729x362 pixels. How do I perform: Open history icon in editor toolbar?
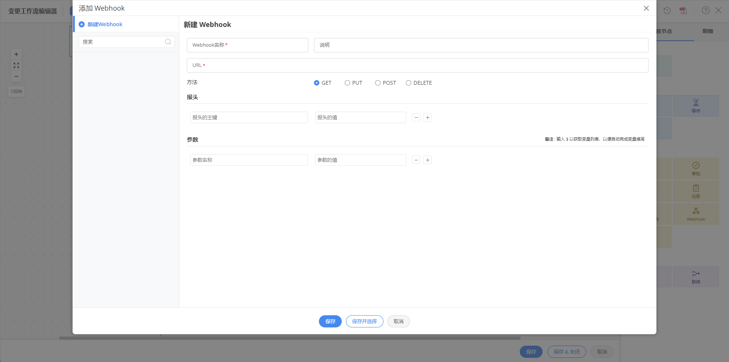tap(667, 11)
